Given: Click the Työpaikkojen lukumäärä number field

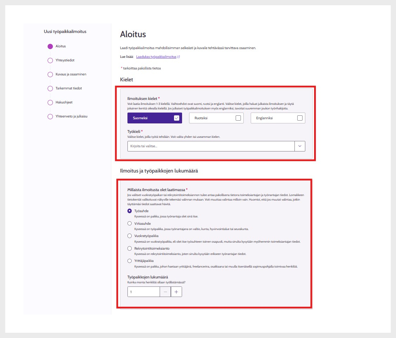Looking at the screenshot, I should pos(144,292).
